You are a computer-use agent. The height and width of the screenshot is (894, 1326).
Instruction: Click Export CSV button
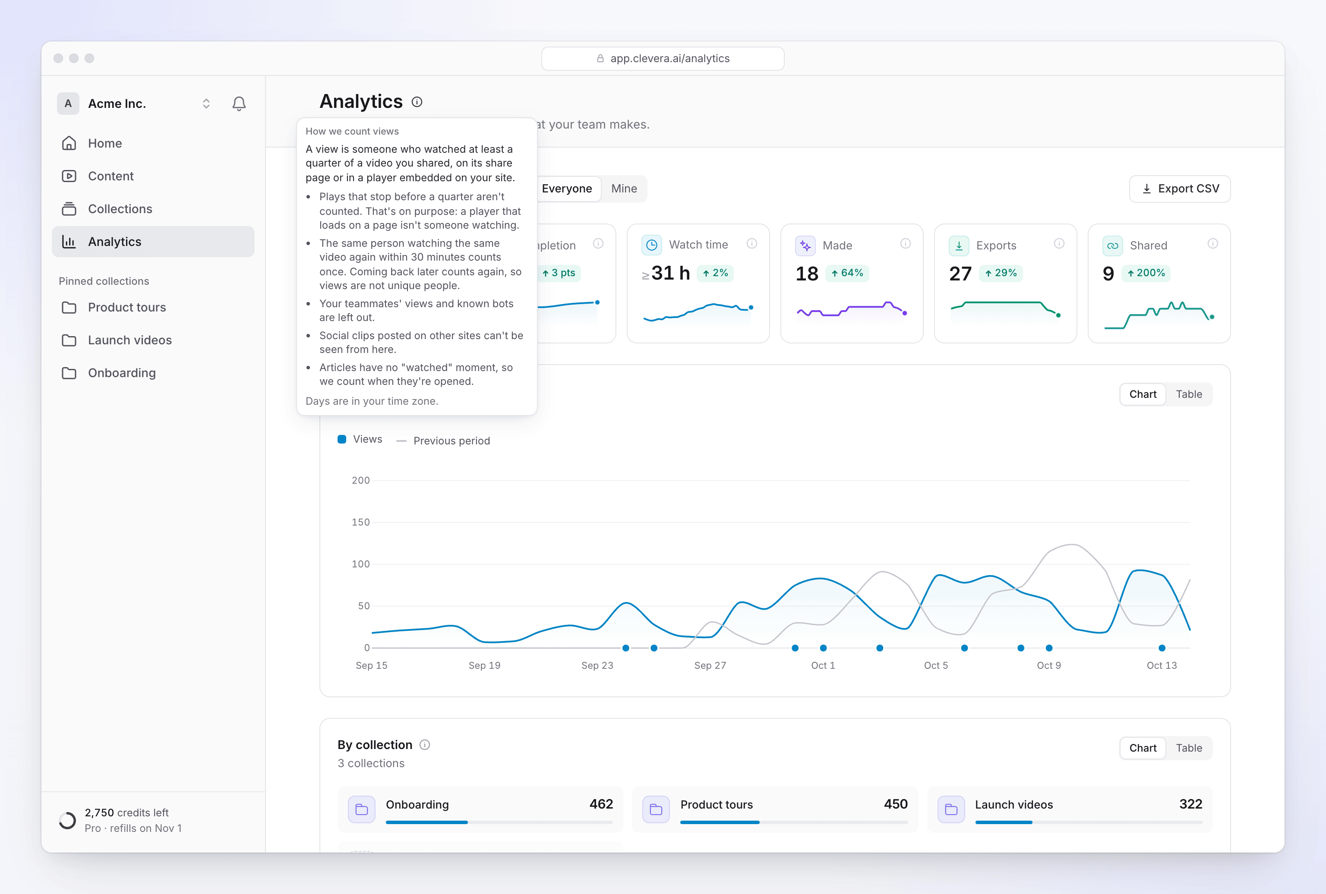tap(1179, 189)
